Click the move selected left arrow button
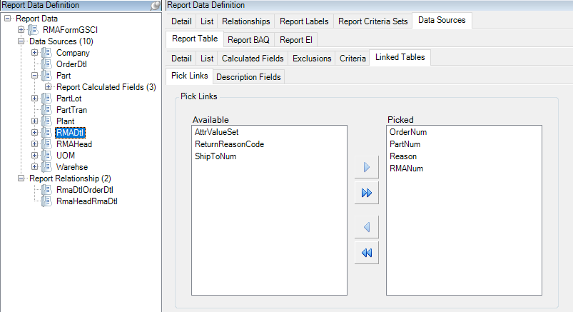 click(x=367, y=227)
